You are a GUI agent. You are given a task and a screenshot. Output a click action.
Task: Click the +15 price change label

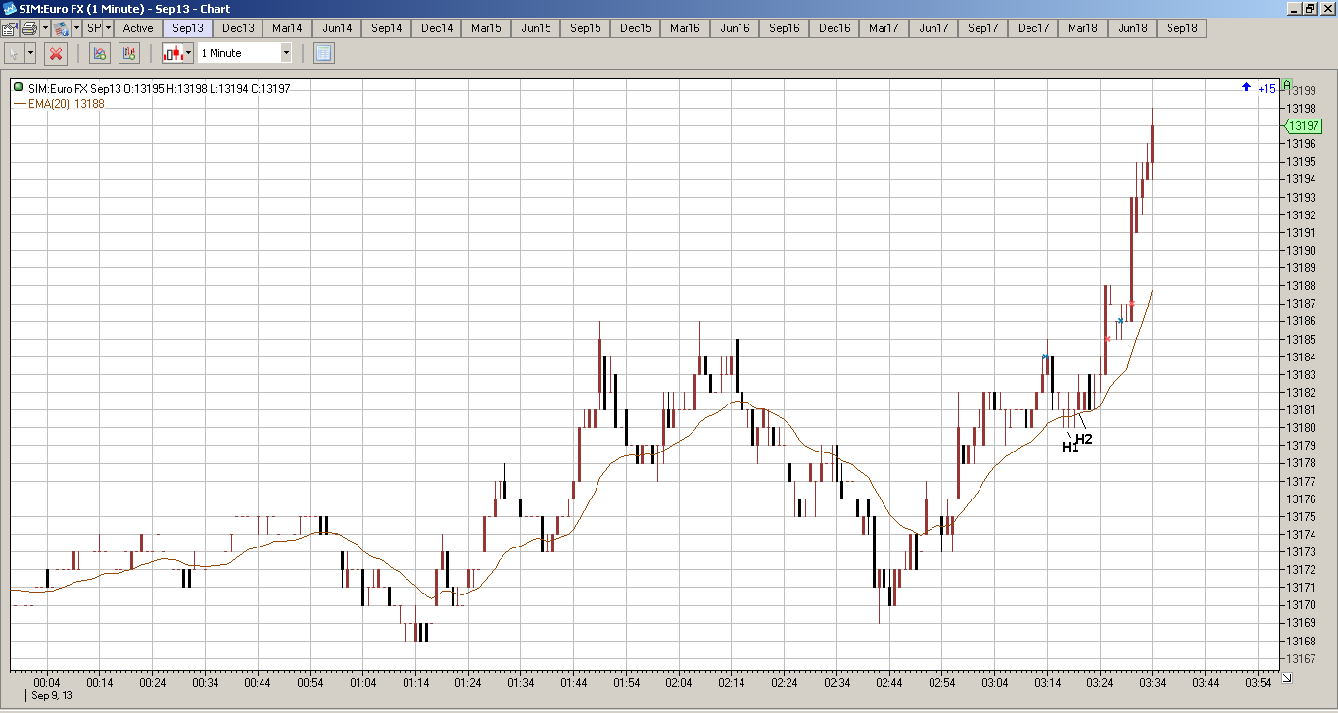tap(1266, 88)
